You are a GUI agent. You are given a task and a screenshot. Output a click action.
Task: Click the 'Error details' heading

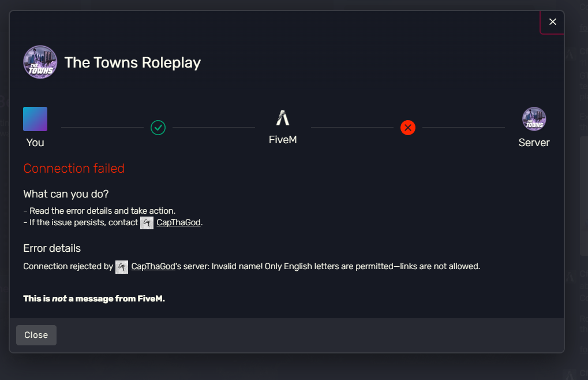[52, 248]
